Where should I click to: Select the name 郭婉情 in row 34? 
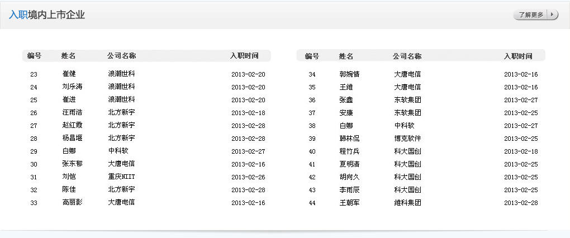pyautogui.click(x=349, y=74)
